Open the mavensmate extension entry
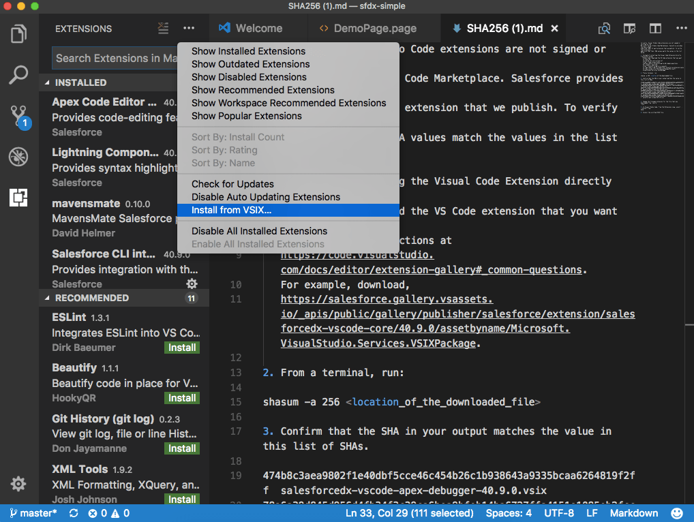Screen dimensions: 694x522 click(108, 217)
